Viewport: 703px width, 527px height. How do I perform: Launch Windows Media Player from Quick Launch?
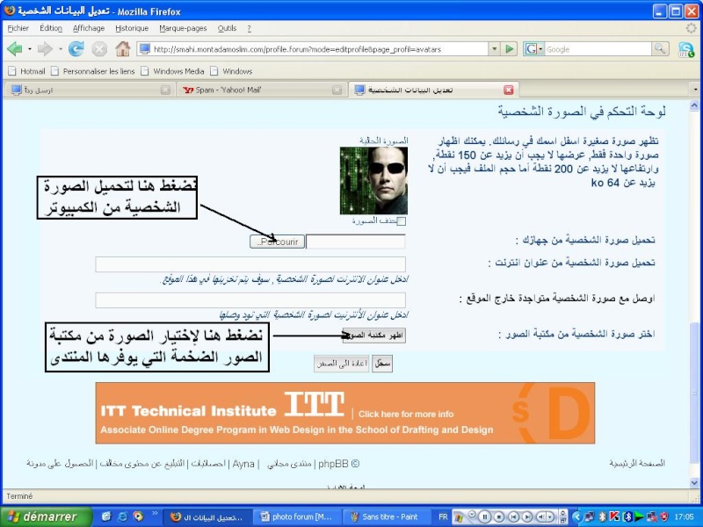click(138, 516)
